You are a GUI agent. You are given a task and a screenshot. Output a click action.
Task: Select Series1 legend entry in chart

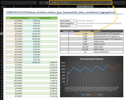click(86, 95)
